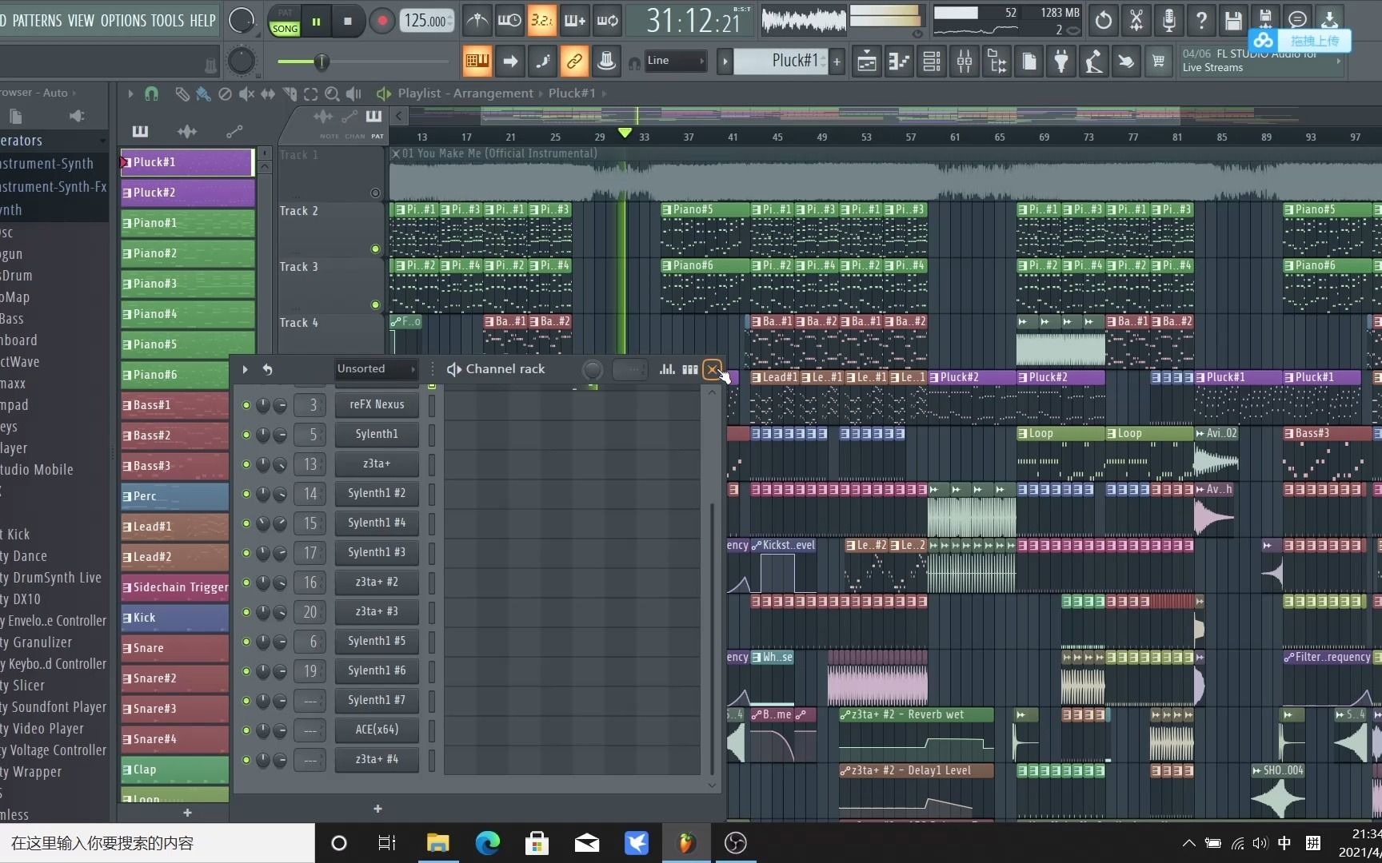1382x863 pixels.
Task: Mute Sylenth1 #4 channel LED
Action: tap(246, 523)
